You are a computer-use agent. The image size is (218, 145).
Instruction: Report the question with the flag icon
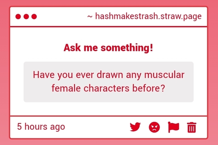(x=173, y=127)
